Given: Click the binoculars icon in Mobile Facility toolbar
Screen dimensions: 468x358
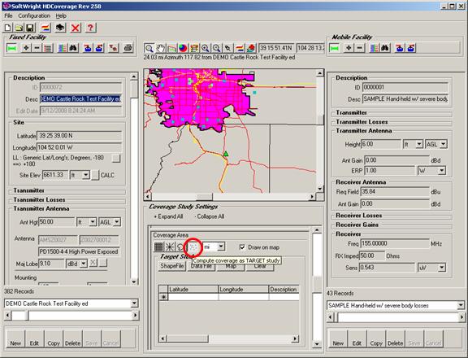Looking at the screenshot, I should tap(385, 48).
